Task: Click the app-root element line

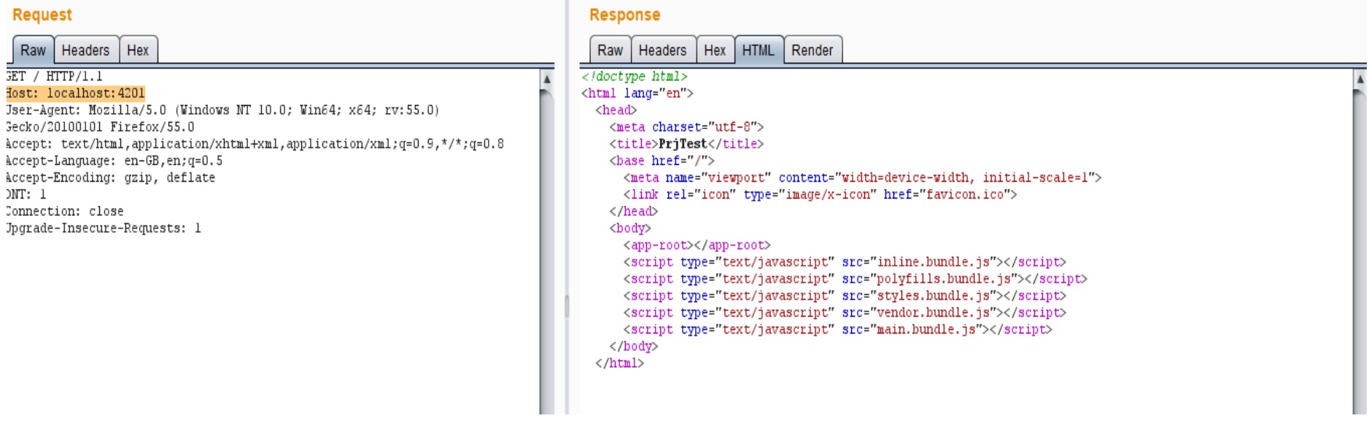Action: click(x=697, y=245)
